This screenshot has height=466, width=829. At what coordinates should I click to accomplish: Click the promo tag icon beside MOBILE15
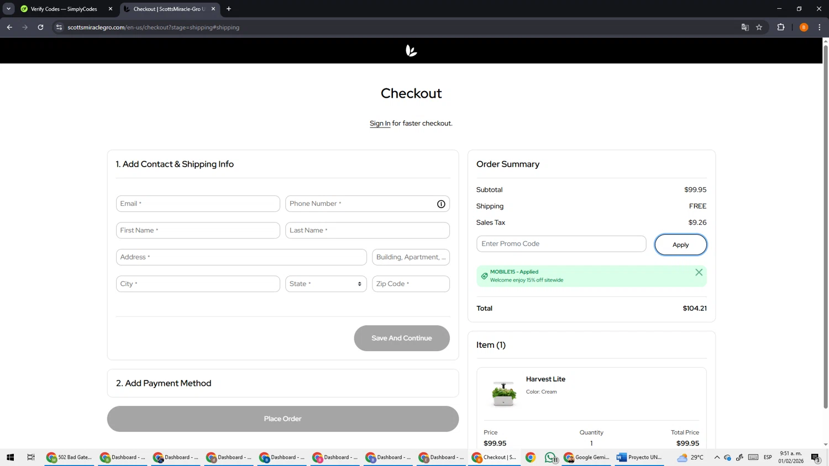pyautogui.click(x=484, y=276)
